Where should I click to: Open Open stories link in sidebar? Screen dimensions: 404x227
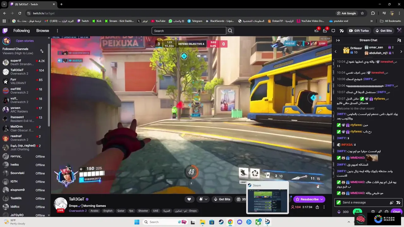(25, 41)
